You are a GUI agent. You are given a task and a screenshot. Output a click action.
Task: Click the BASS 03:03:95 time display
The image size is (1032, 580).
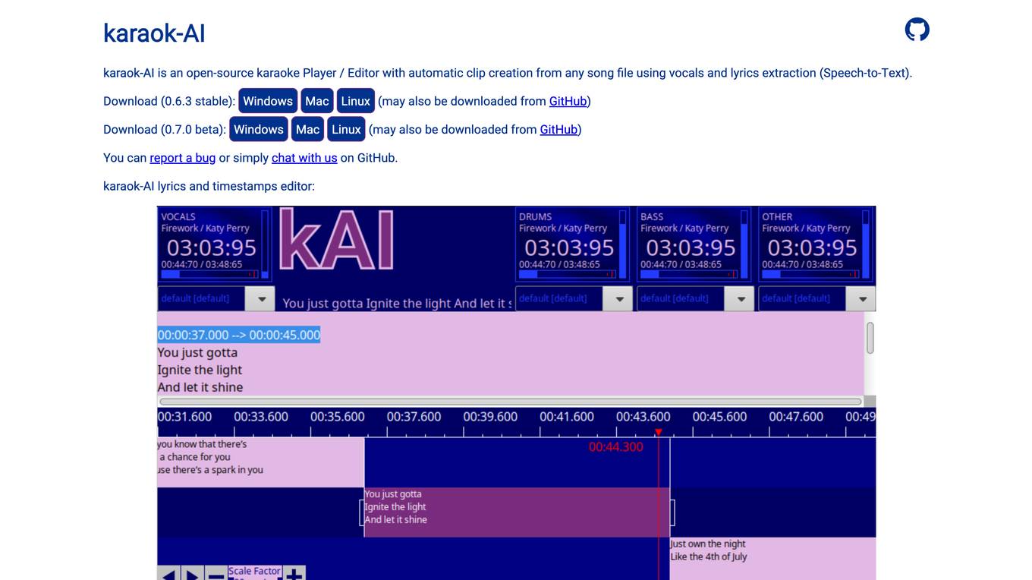click(691, 247)
